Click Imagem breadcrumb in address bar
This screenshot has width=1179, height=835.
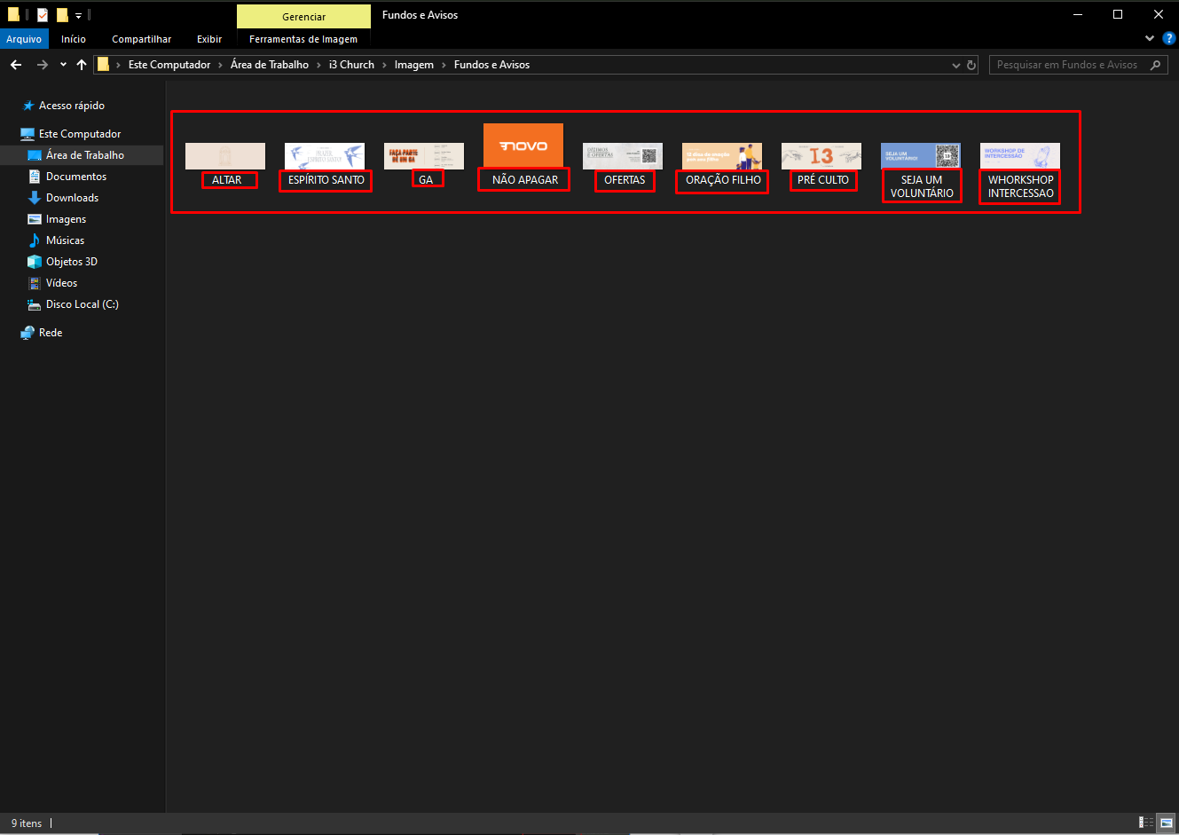414,65
